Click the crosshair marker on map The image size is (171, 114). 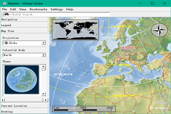coord(110,66)
